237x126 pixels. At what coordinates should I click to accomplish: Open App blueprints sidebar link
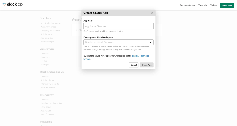[x=47, y=38]
